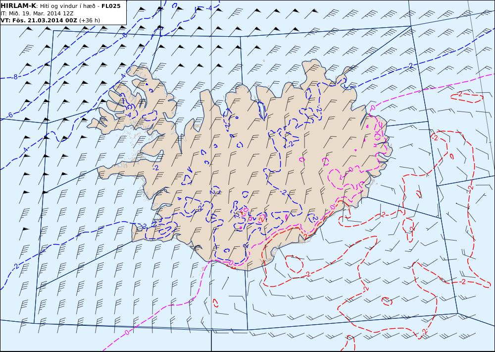Select the initial time 'Mið. 19. Mar. 2014 12Z'
The width and height of the screenshot is (495, 352).
(41, 13)
